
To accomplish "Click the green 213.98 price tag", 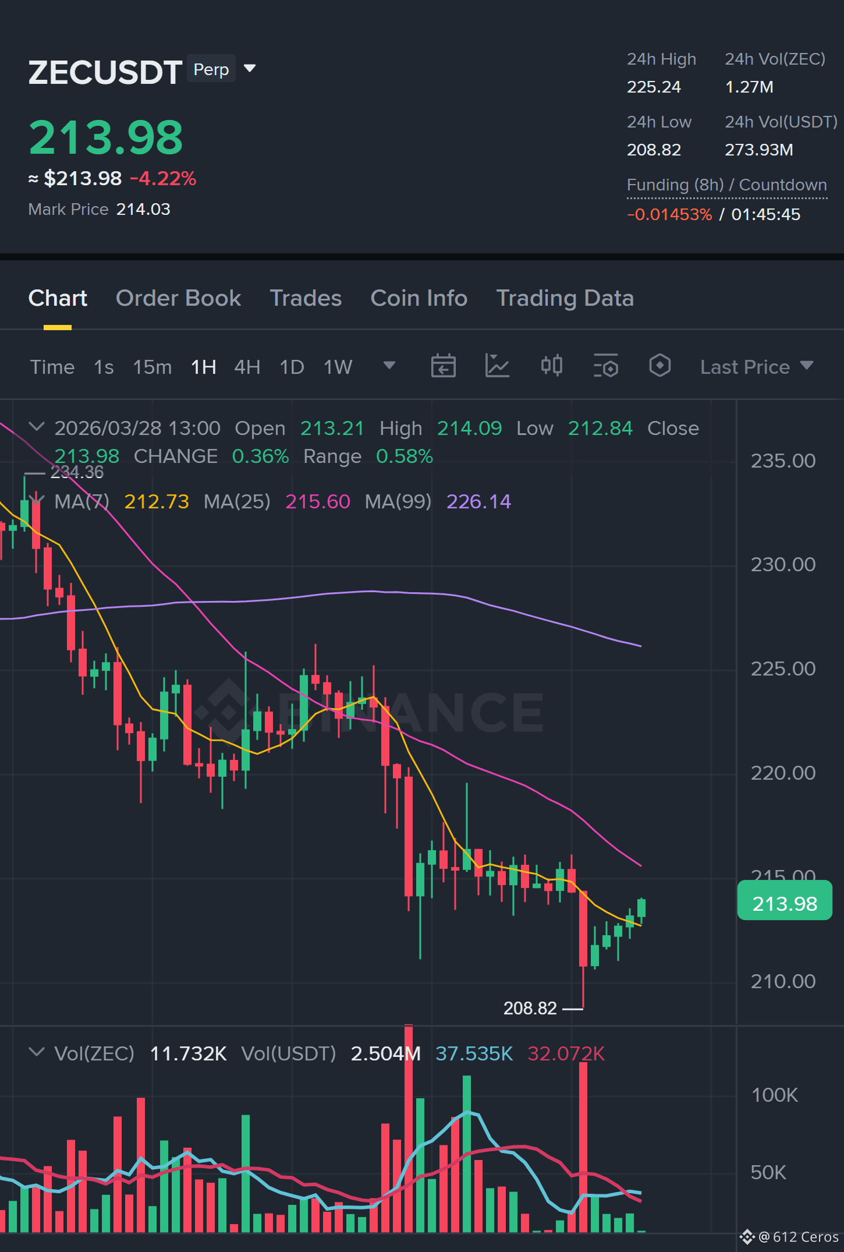I will pyautogui.click(x=785, y=903).
